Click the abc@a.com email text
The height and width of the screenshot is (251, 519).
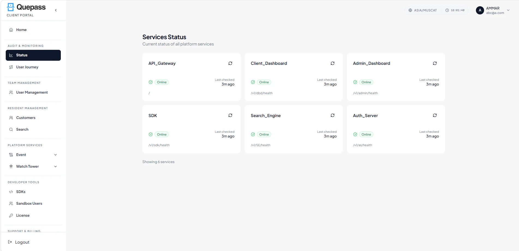tap(495, 13)
